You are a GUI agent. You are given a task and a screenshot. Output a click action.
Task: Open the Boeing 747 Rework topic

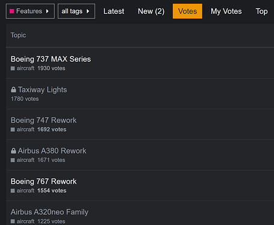click(x=43, y=121)
